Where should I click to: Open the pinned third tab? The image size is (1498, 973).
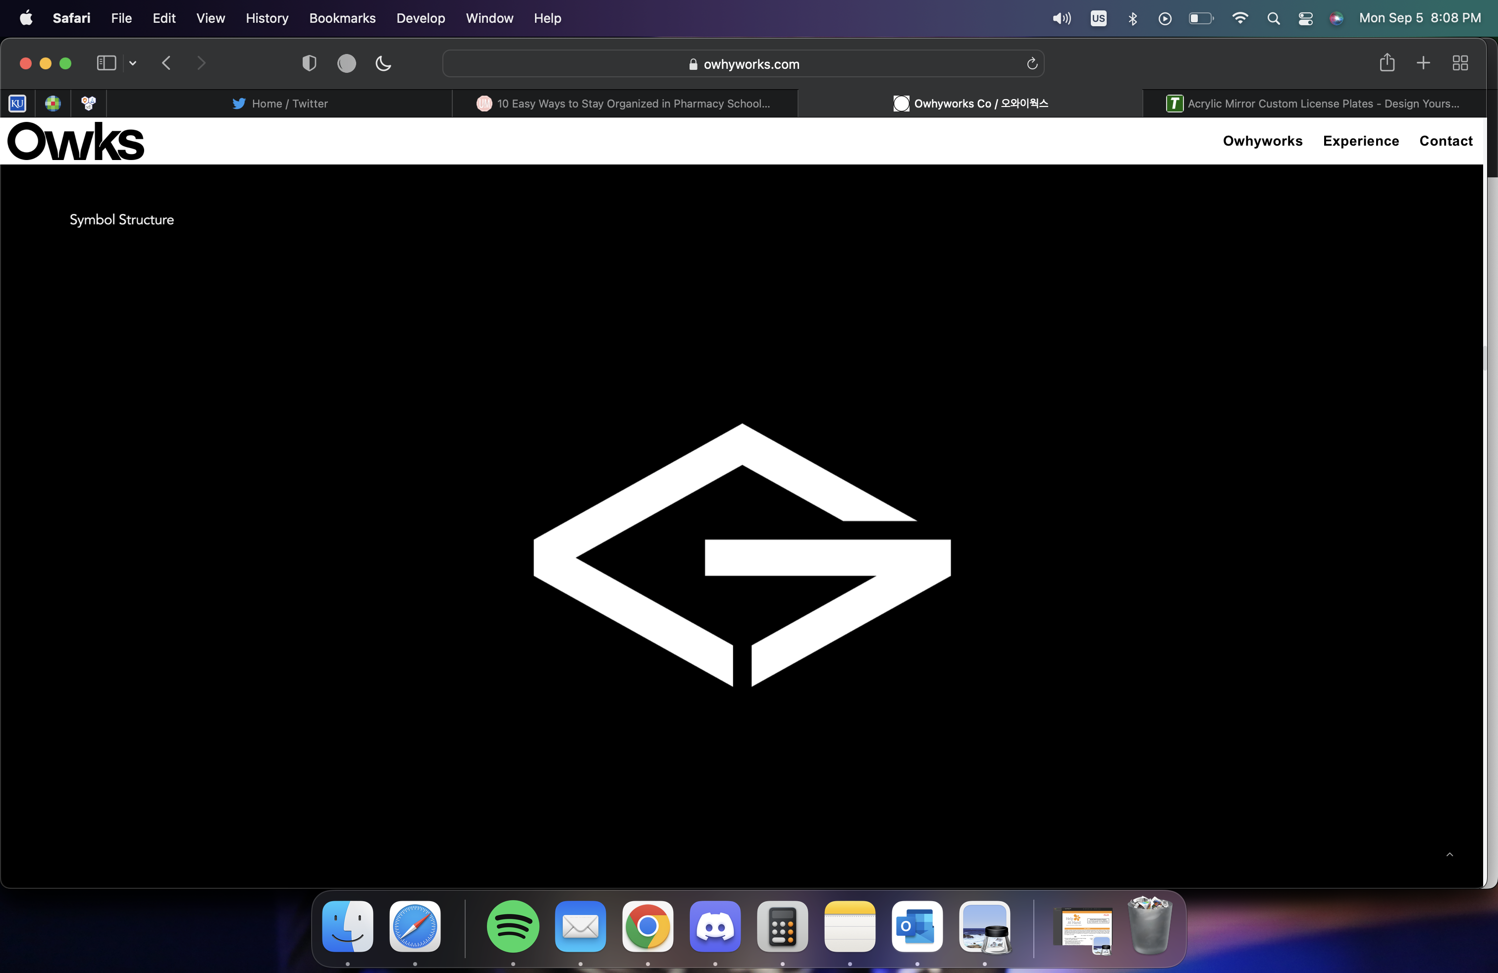tap(88, 103)
